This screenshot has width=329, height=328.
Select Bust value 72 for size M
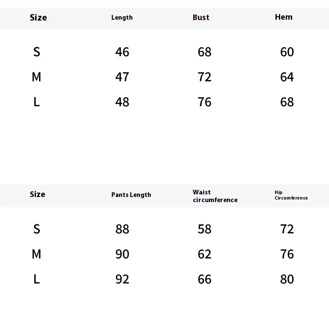point(204,77)
